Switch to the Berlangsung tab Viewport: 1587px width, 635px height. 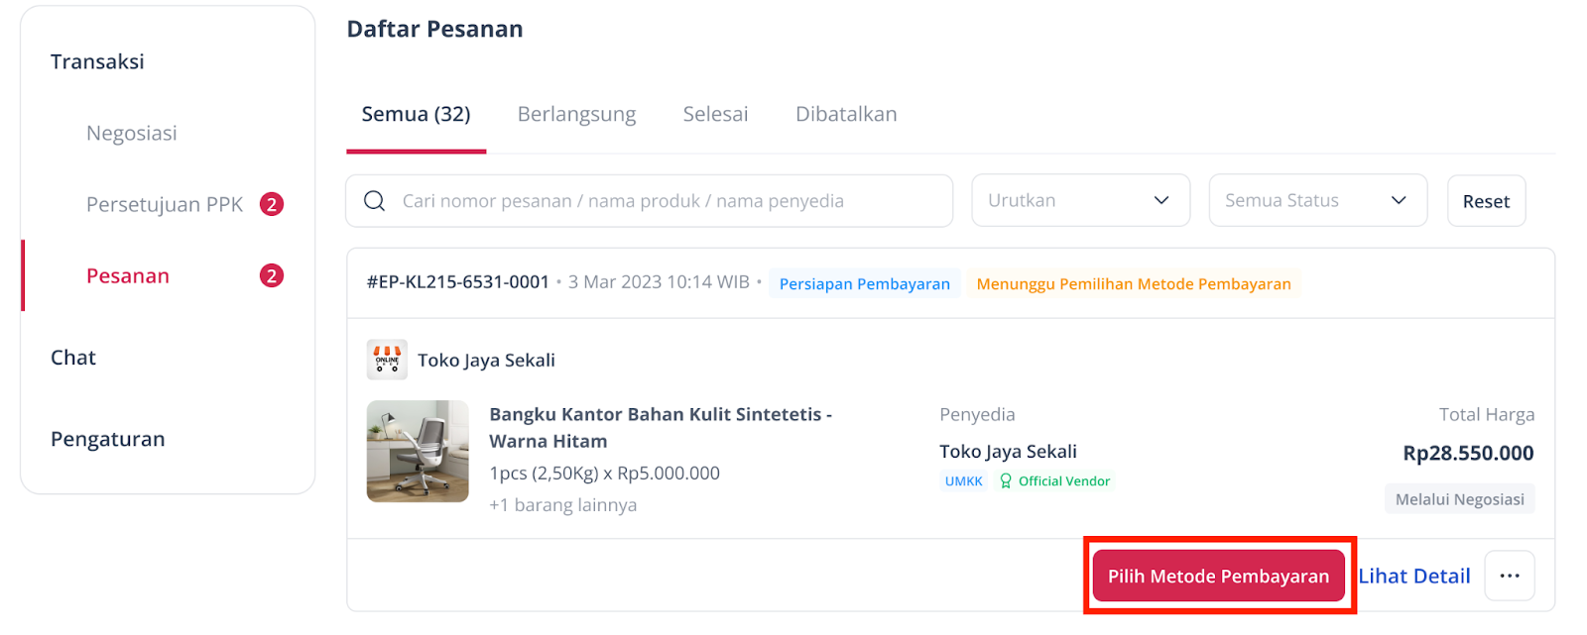(575, 113)
